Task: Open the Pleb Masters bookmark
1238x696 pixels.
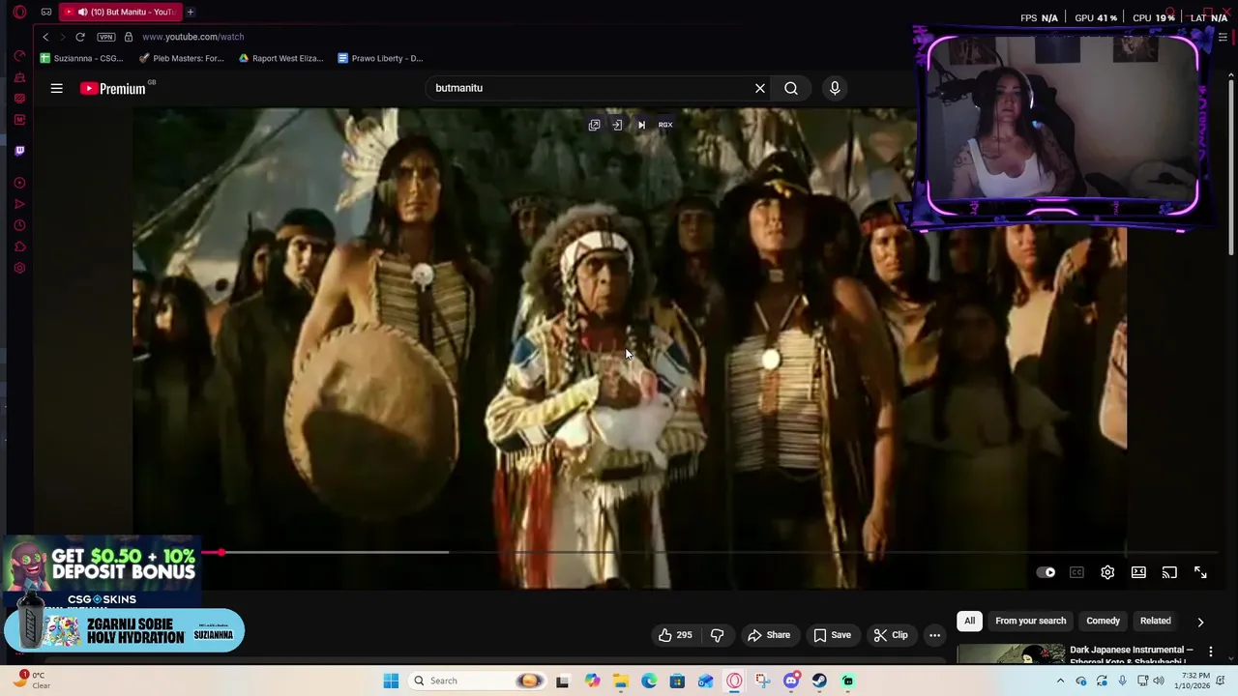Action: point(182,58)
